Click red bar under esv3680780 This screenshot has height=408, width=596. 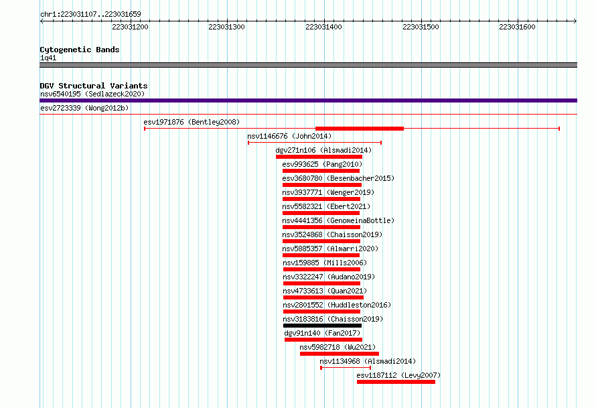coord(322,185)
